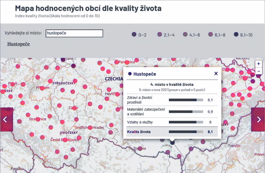Click the Kvalita života score bar
The image size is (265, 173).
coord(186,132)
